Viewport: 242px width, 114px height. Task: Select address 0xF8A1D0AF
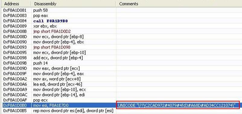[15, 100]
